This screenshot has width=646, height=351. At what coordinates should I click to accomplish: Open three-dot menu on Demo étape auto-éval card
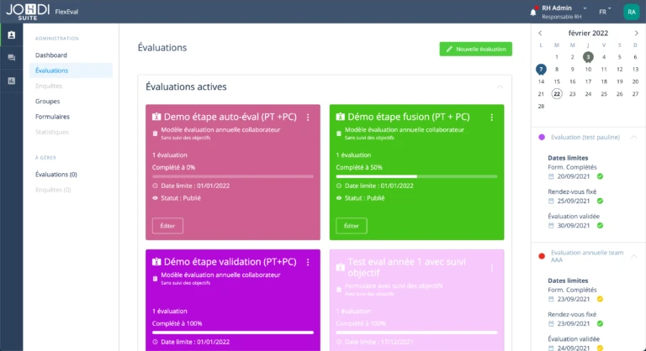tap(308, 118)
